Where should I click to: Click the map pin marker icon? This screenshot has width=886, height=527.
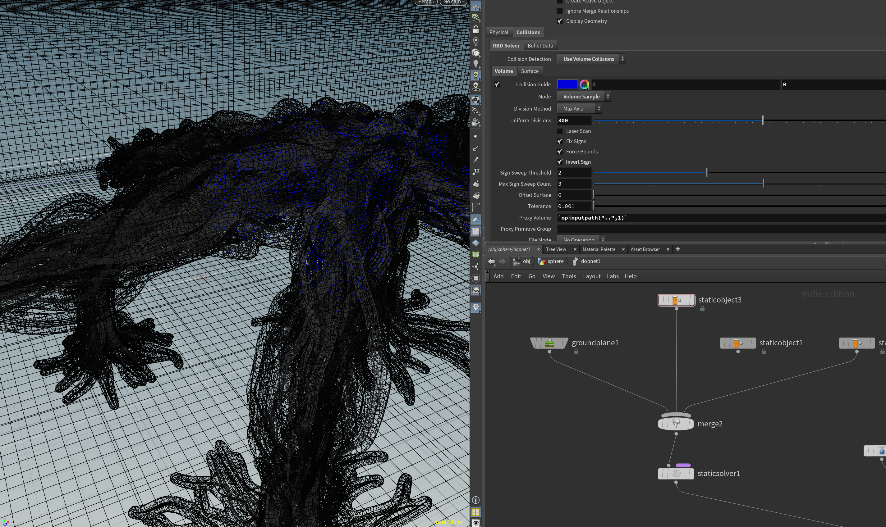click(x=475, y=307)
